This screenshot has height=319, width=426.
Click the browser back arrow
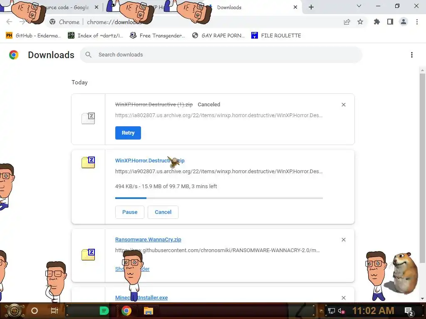pos(9,22)
